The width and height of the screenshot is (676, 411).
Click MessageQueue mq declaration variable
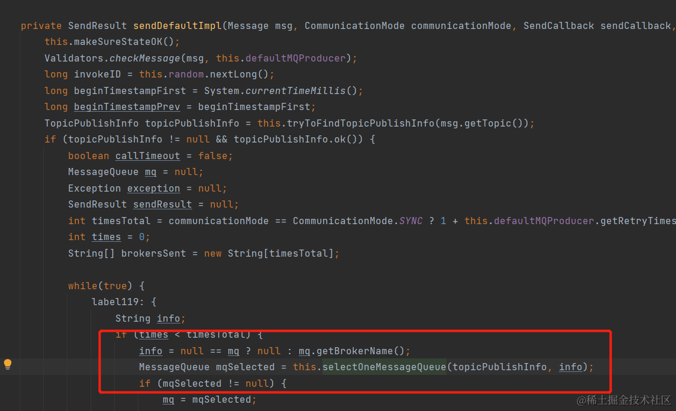150,172
